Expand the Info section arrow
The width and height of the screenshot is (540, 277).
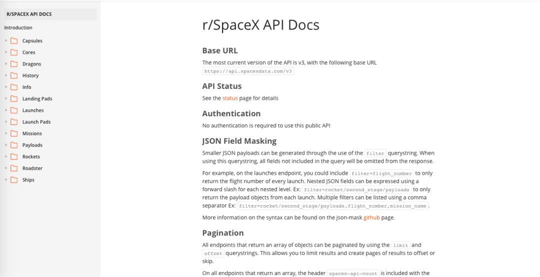pyautogui.click(x=6, y=87)
